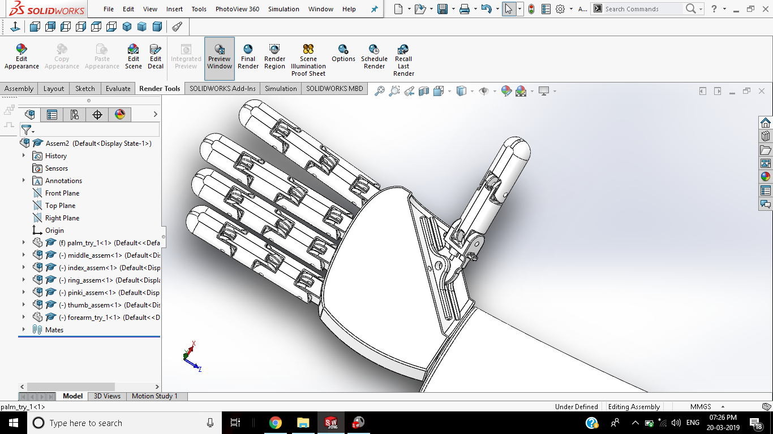The width and height of the screenshot is (773, 434).
Task: Select the Origin item in the tree
Action: point(54,231)
